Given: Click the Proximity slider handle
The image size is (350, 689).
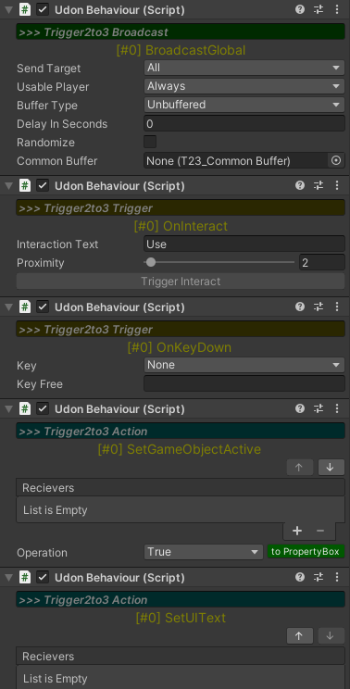Looking at the screenshot, I should pos(151,262).
